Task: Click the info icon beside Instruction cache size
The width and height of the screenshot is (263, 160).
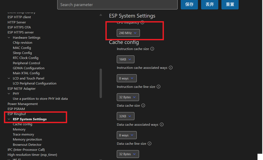Action: (152, 49)
